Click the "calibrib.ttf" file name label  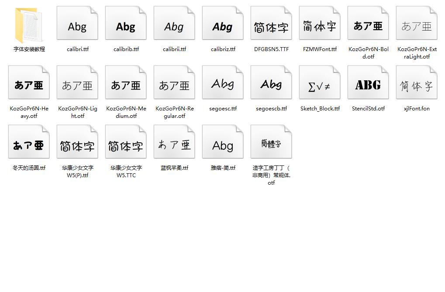126,49
